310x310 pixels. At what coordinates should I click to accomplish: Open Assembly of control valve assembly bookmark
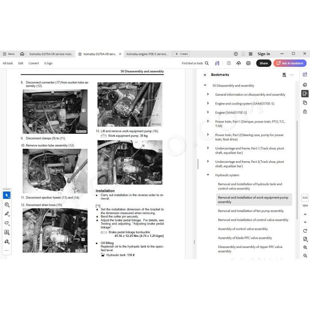click(x=243, y=229)
